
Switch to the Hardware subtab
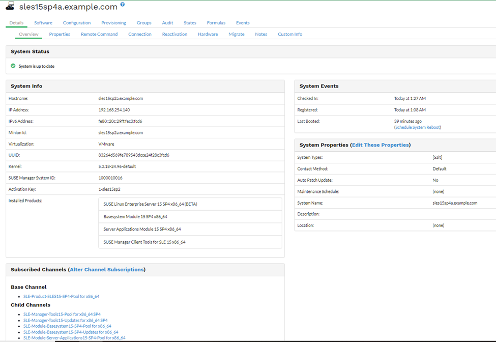[208, 34]
